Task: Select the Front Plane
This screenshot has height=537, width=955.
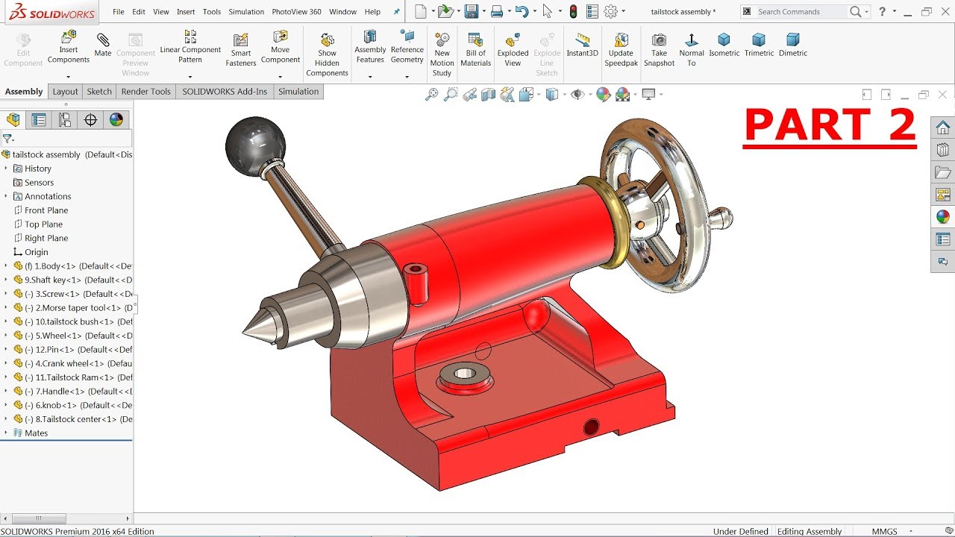Action: pos(46,210)
